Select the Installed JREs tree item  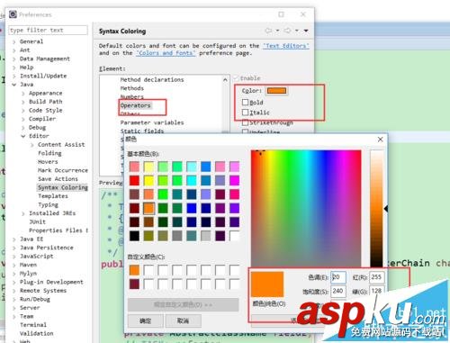[x=52, y=213]
